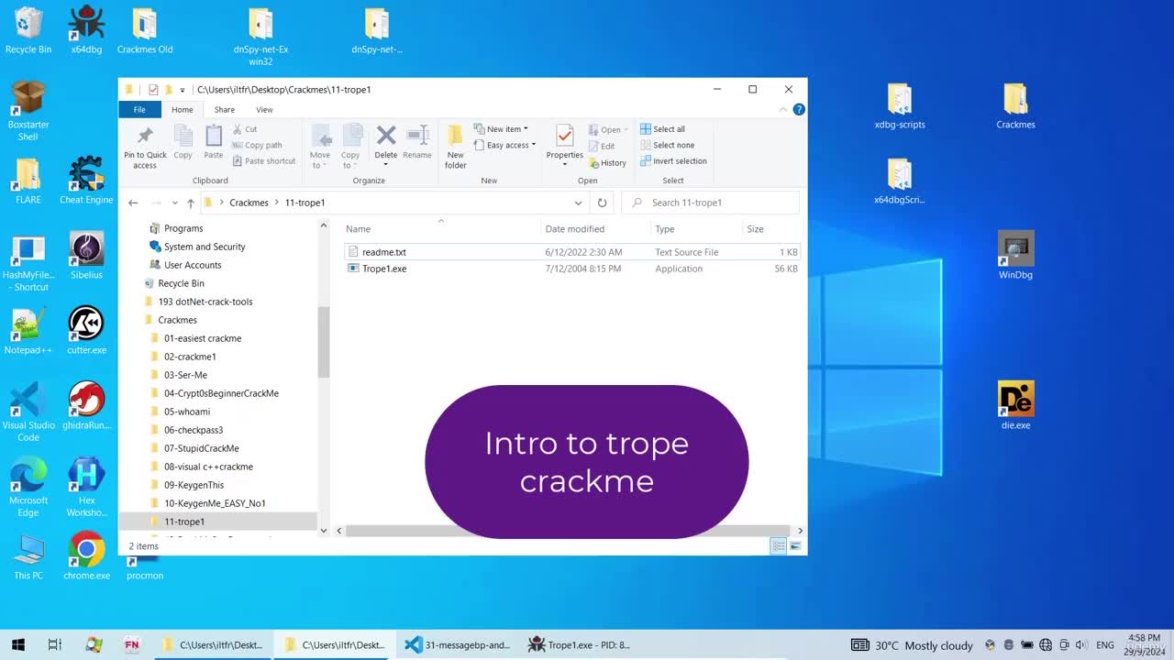Switch to Large icons view
1174x660 pixels.
[796, 545]
